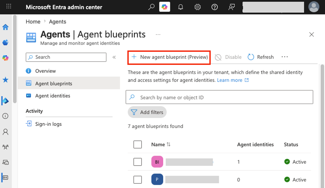Focus the side menu Search box
This screenshot has width=325, height=188.
(x=66, y=57)
